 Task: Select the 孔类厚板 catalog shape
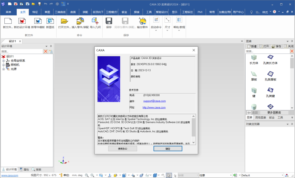click(x=270, y=76)
